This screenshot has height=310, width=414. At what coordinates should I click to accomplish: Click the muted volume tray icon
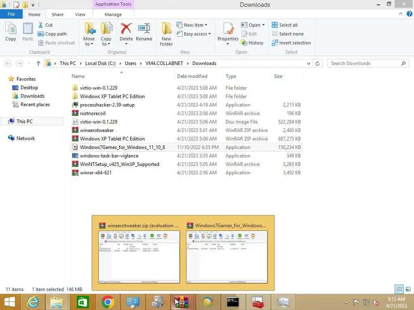pos(376,302)
